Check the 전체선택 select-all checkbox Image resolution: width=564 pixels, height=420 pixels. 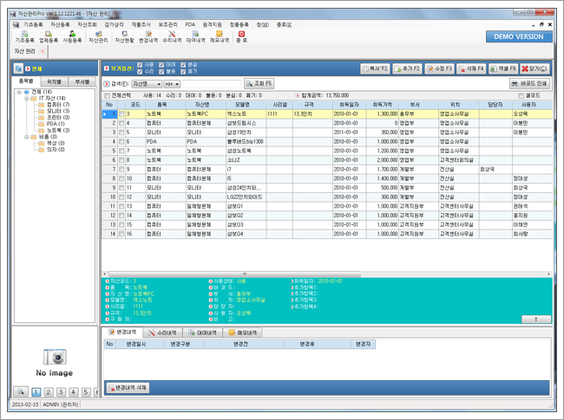(x=107, y=95)
